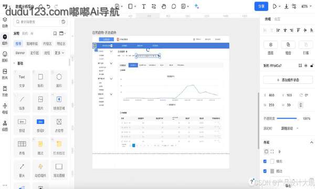Click the AI sparkle icon in toolbar
315x189 pixels.
[197, 6]
